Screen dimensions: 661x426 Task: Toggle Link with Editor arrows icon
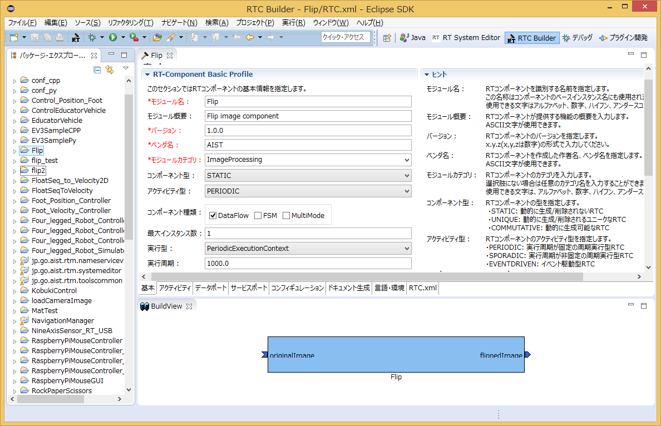tap(110, 70)
